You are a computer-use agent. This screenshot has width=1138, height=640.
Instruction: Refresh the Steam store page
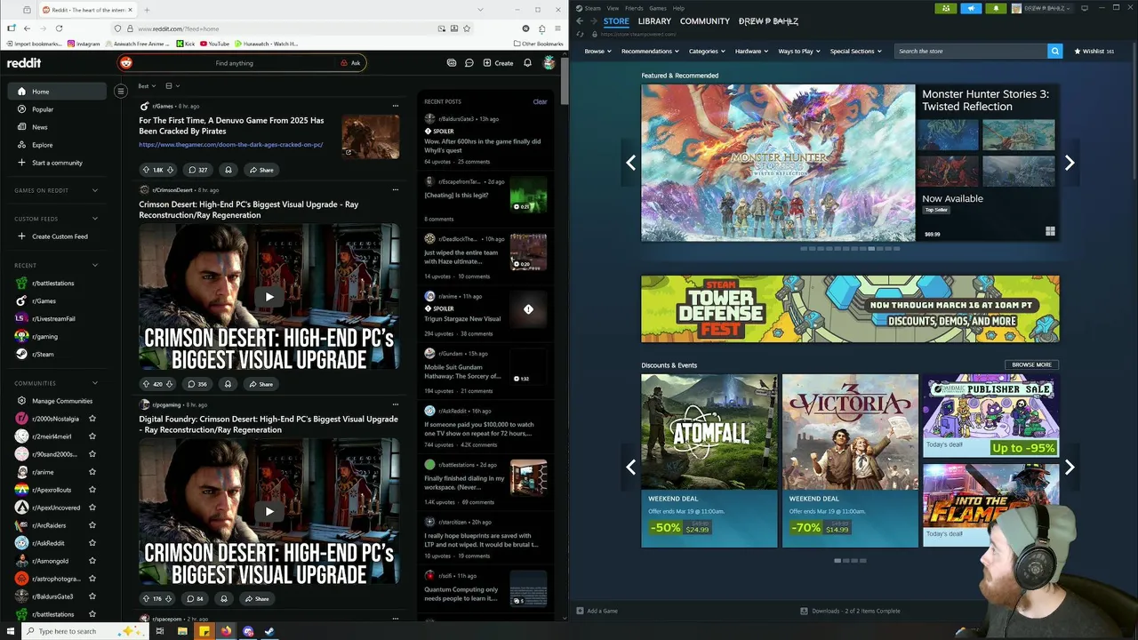(580, 34)
